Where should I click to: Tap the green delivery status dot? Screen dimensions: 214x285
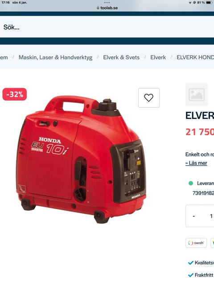(x=191, y=183)
